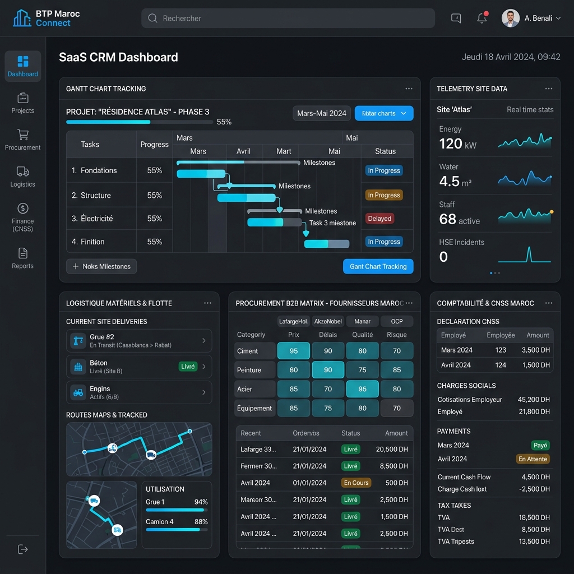The image size is (574, 574).
Task: Expand the Béton delivery chevron
Action: (x=204, y=367)
